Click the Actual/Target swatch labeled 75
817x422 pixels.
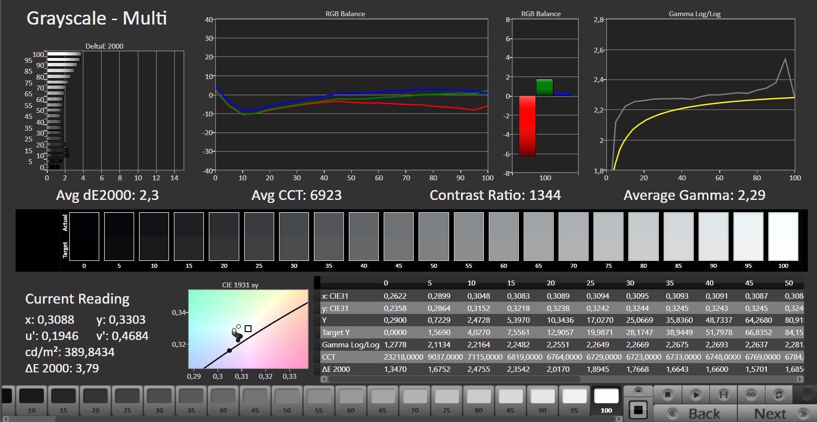click(609, 236)
